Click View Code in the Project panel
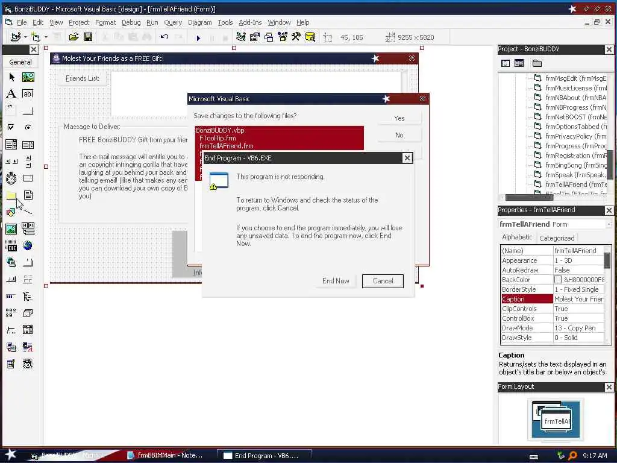 pyautogui.click(x=506, y=63)
